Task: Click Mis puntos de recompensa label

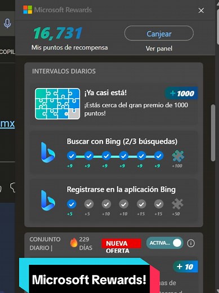Action: (69, 47)
